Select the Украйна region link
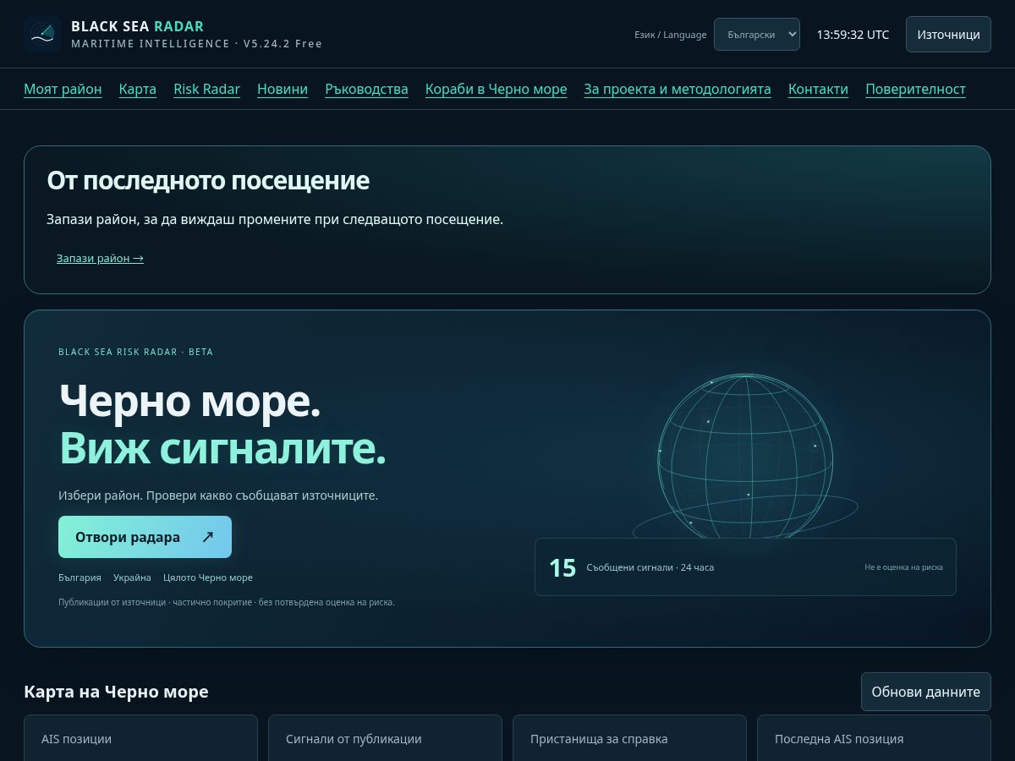Viewport: 1015px width, 761px height. pyautogui.click(x=132, y=578)
